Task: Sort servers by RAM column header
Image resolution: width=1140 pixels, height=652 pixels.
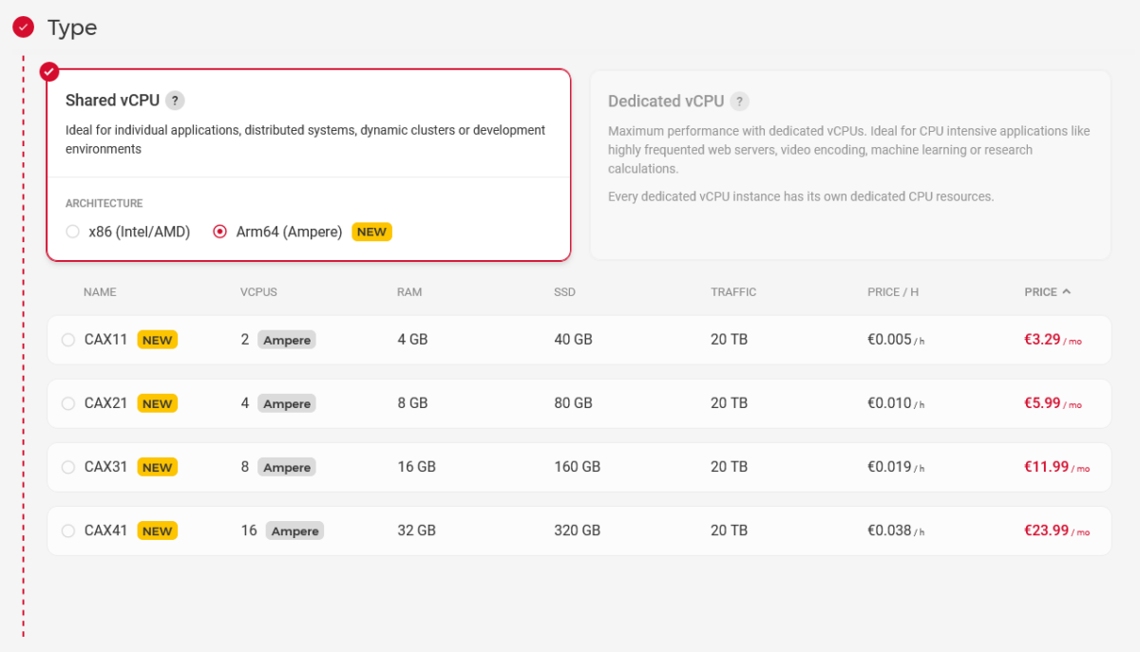Action: (408, 292)
